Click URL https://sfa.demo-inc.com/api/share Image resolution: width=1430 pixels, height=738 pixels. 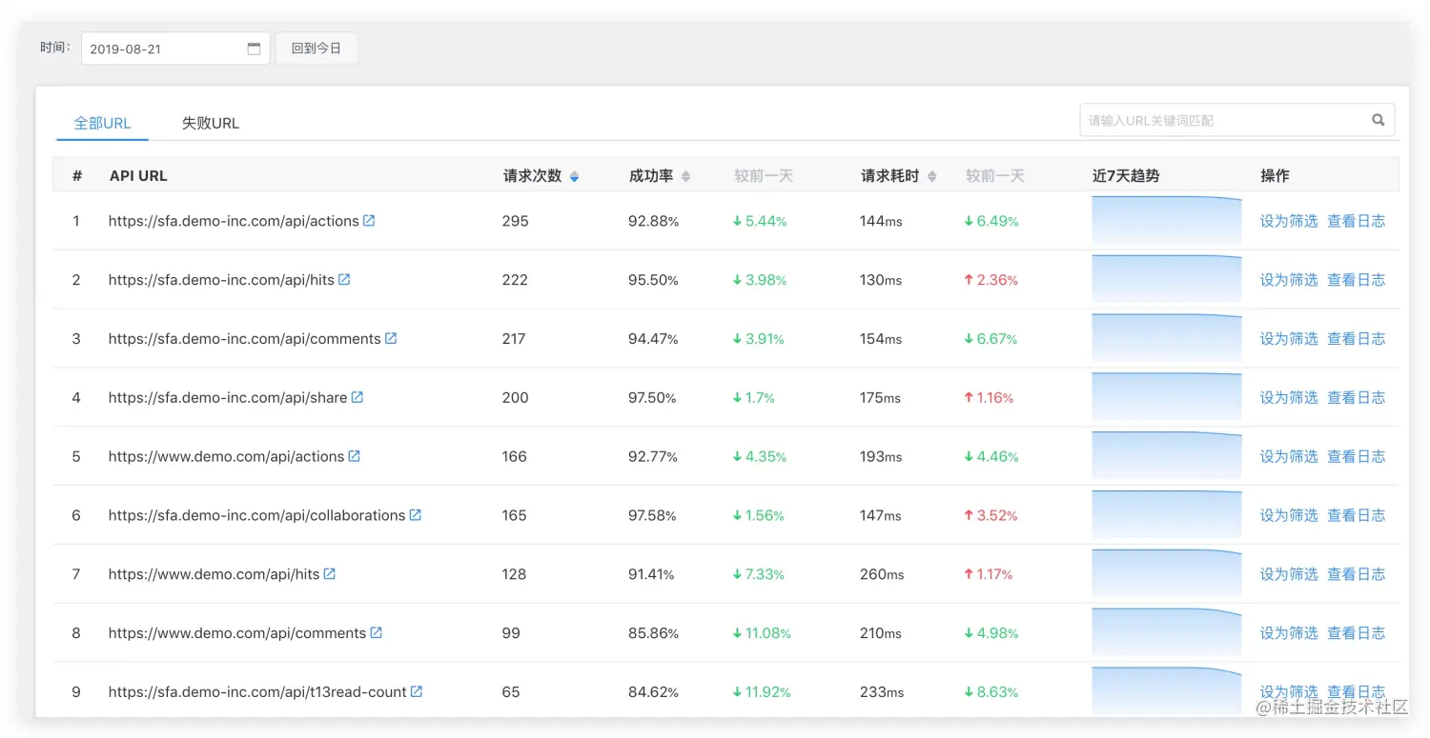pyautogui.click(x=228, y=398)
